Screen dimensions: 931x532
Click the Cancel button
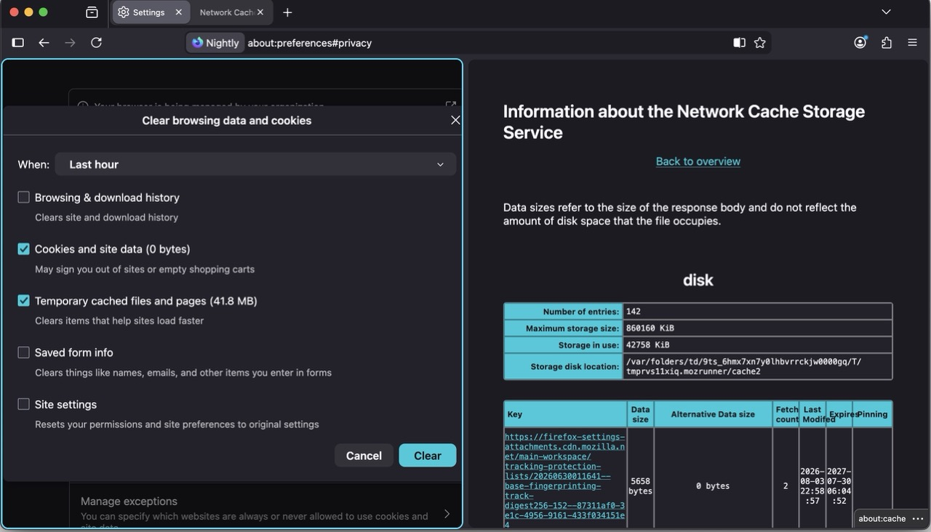(364, 456)
